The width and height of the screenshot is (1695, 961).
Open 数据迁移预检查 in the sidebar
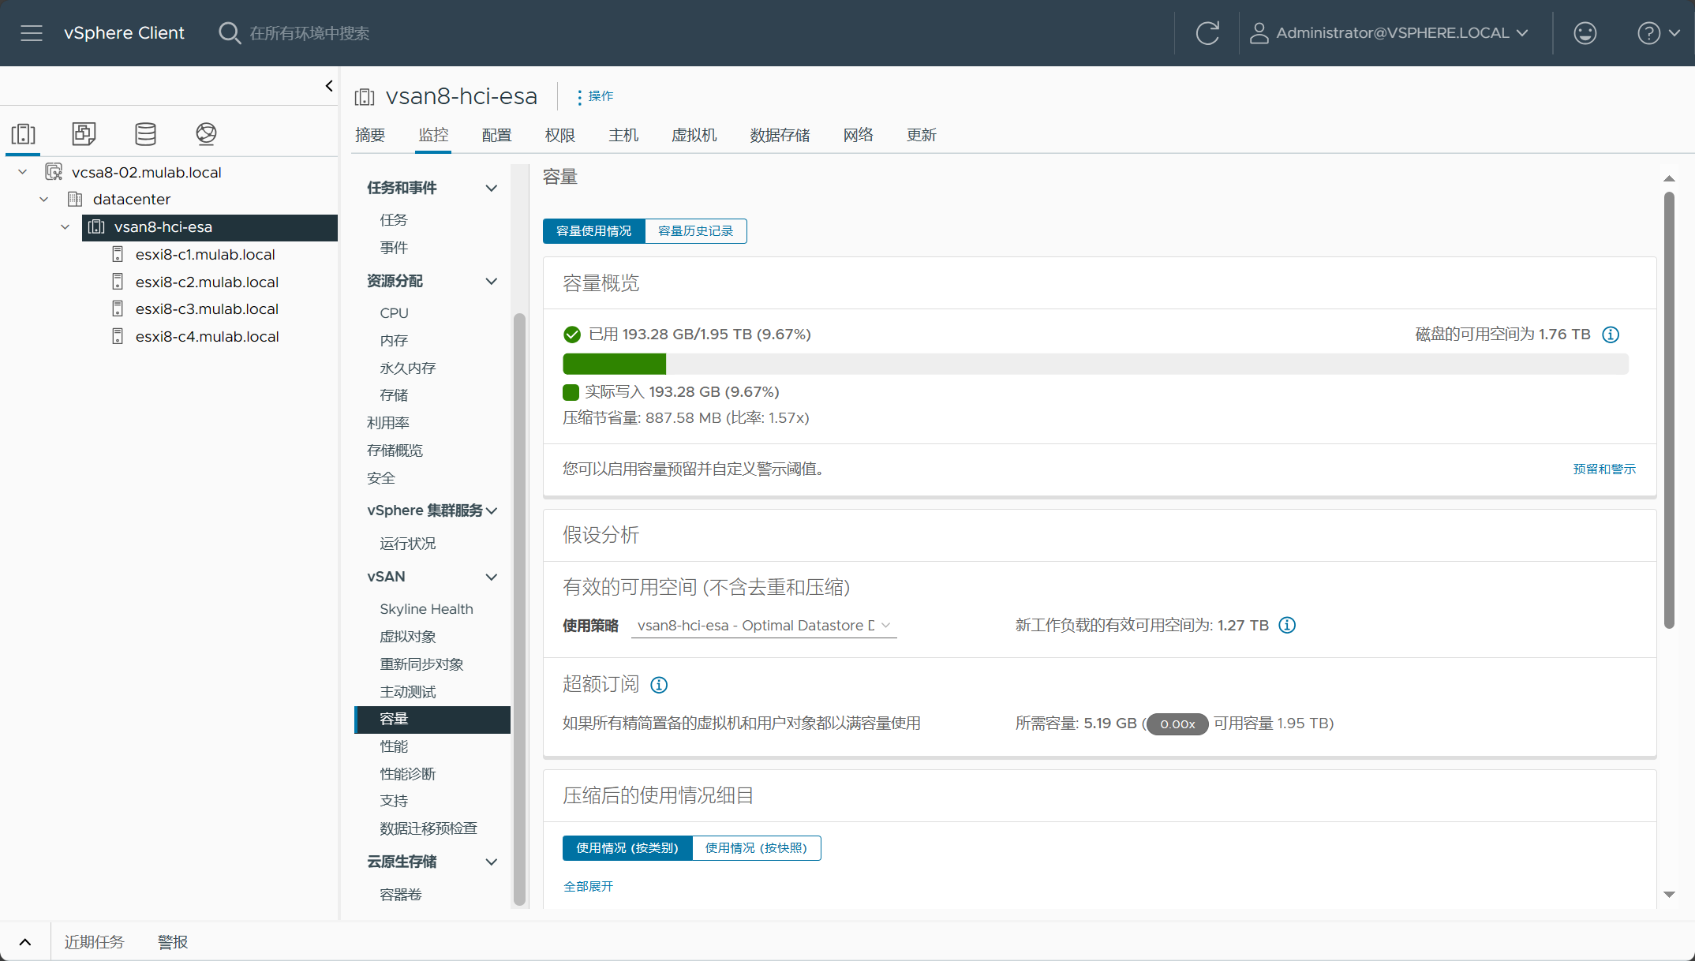[428, 828]
